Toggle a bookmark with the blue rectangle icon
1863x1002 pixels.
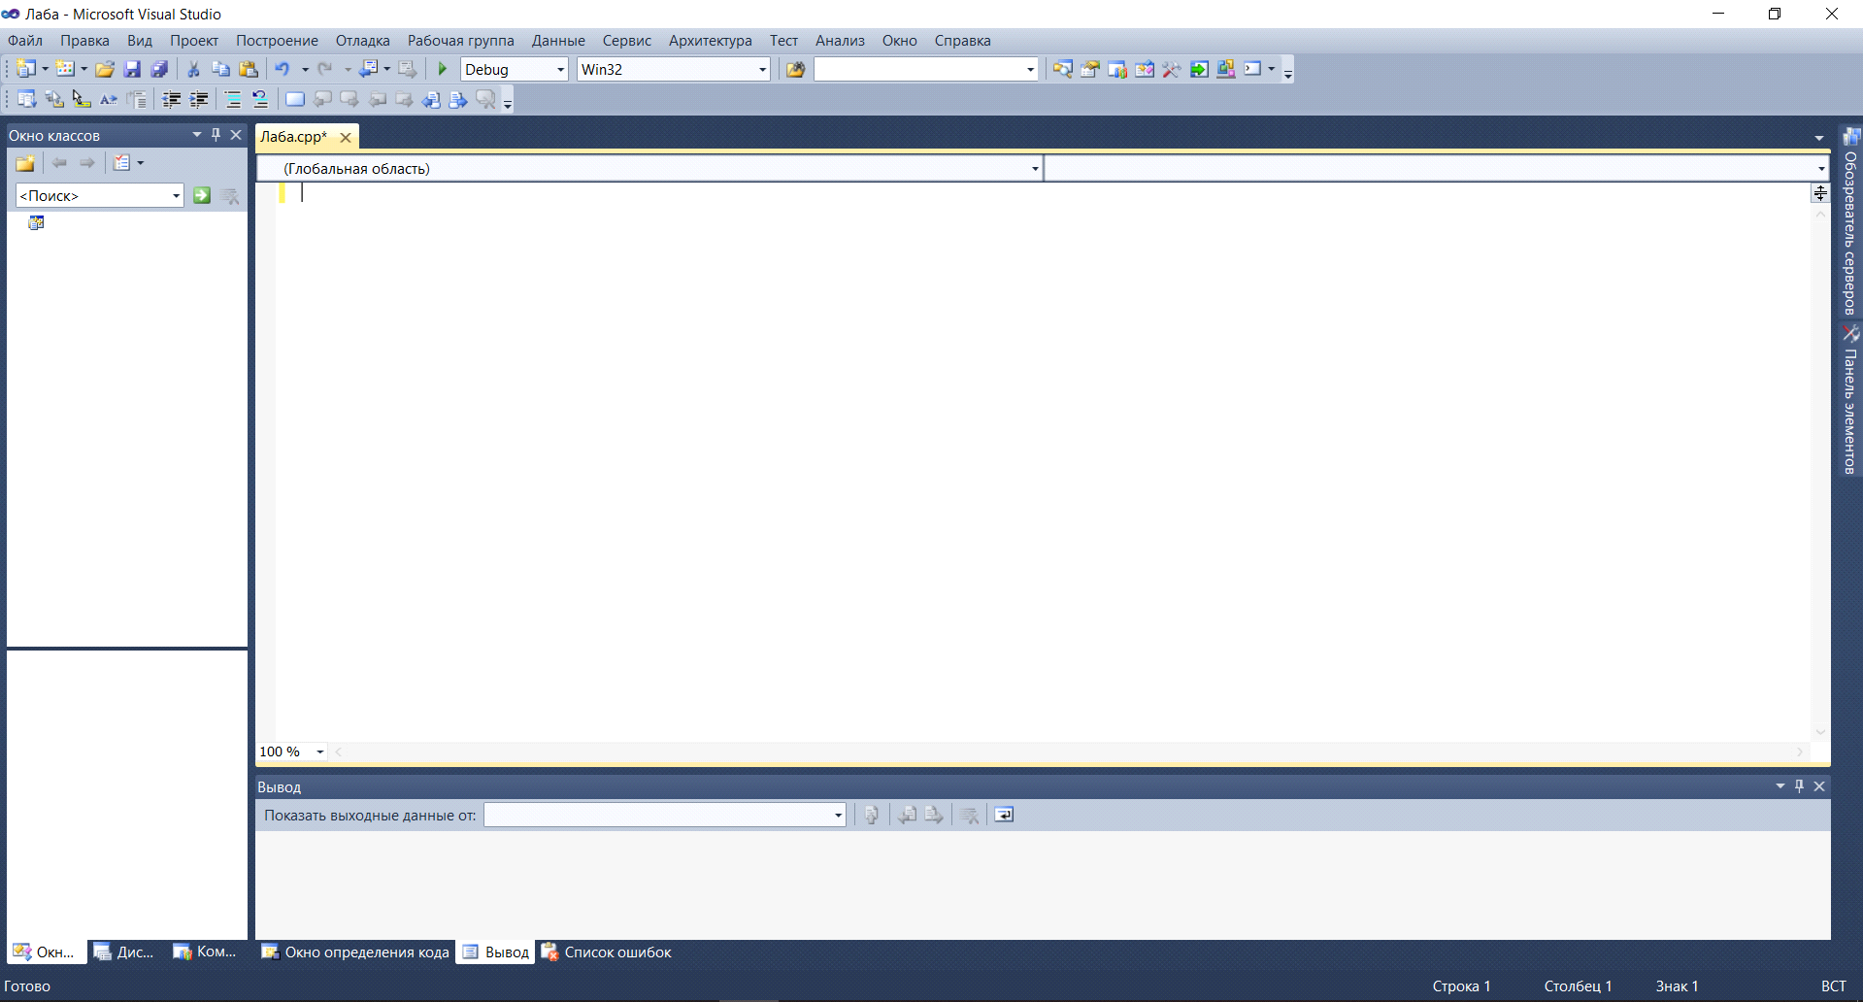(295, 99)
